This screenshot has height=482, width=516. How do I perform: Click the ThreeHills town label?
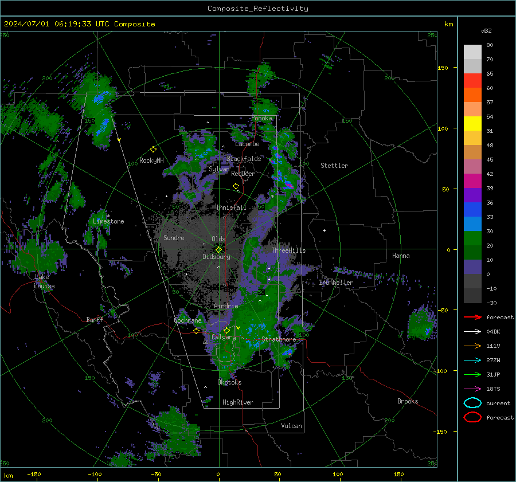[288, 250]
